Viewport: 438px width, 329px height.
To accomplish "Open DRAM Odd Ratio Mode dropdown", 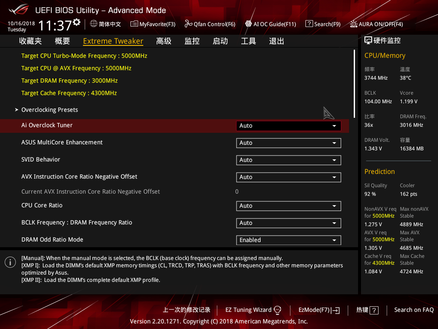I will (x=288, y=240).
